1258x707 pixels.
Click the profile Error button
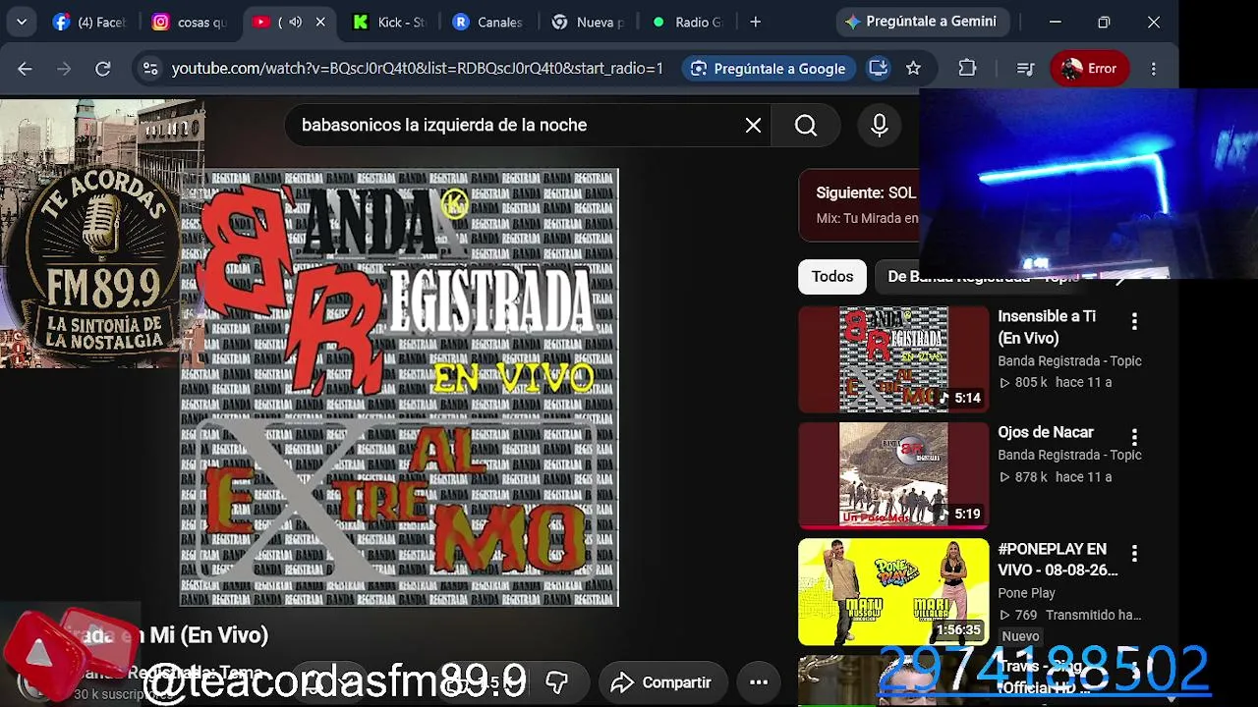[x=1090, y=69]
